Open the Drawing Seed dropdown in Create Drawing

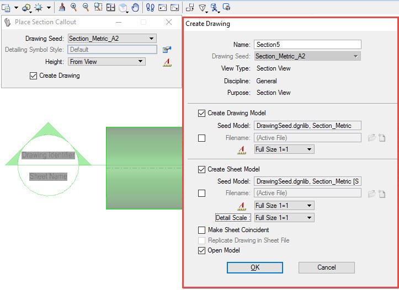[307, 56]
